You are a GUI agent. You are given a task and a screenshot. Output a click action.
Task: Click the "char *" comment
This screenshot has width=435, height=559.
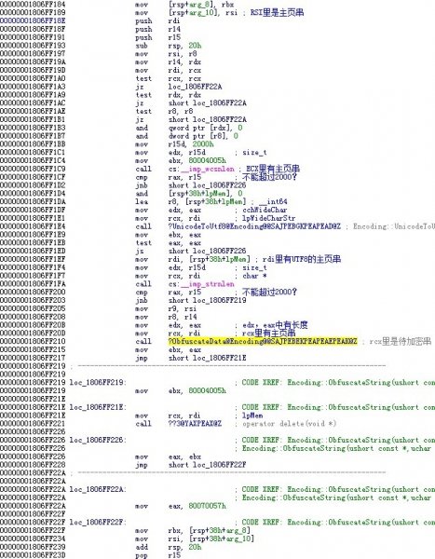point(252,276)
